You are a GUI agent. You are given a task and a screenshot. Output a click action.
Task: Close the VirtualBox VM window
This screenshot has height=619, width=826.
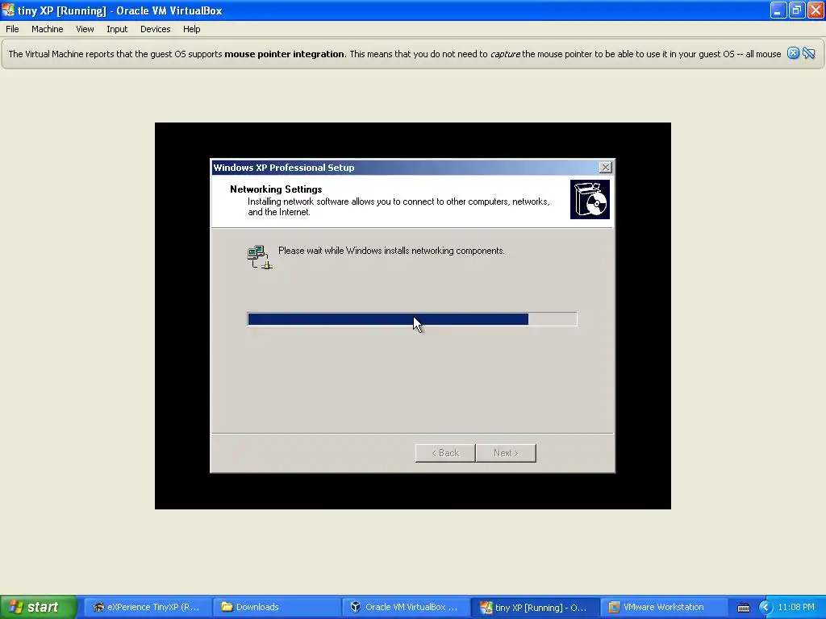[x=816, y=10]
